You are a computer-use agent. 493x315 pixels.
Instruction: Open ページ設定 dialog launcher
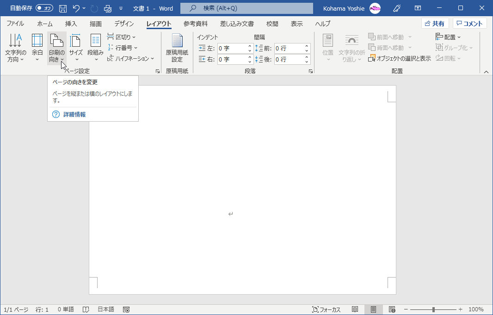pyautogui.click(x=158, y=71)
